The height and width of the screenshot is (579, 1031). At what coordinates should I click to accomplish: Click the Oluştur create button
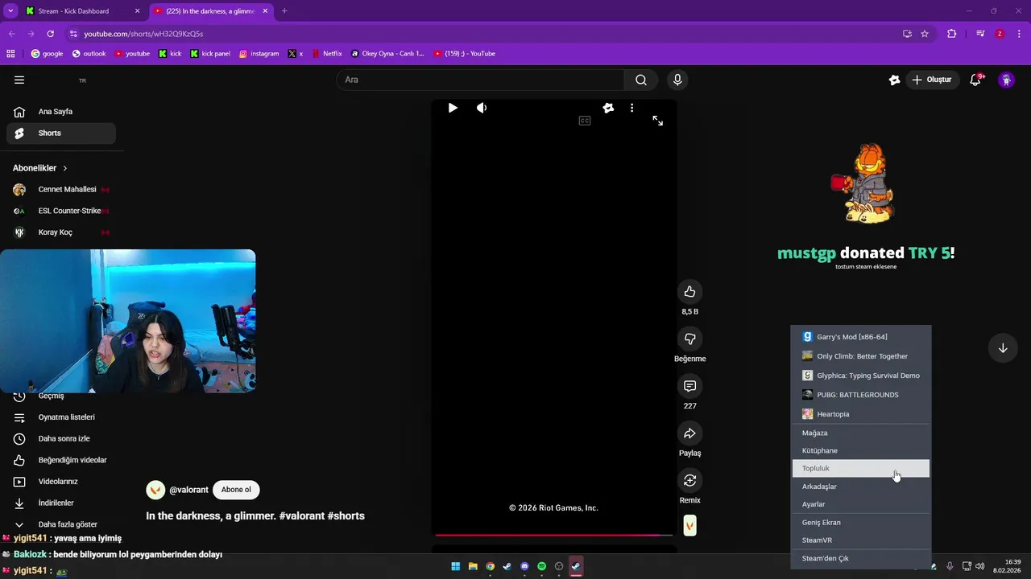932,80
